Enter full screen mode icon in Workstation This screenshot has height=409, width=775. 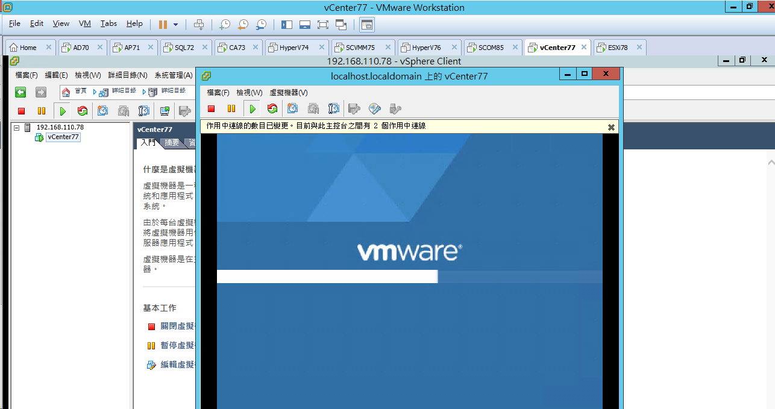(x=323, y=25)
